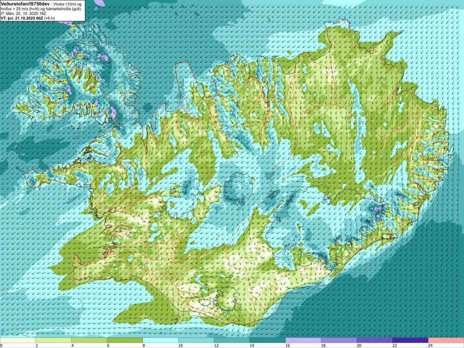
Task: Select the pale cream 0–2 m/s color swatch
Action: pos(18,340)
